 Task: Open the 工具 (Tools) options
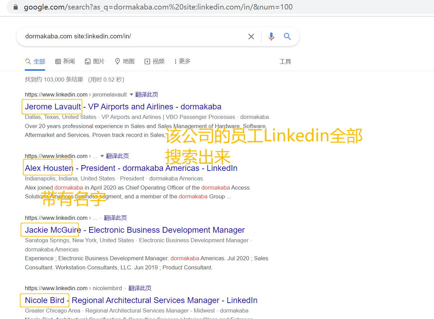click(285, 61)
